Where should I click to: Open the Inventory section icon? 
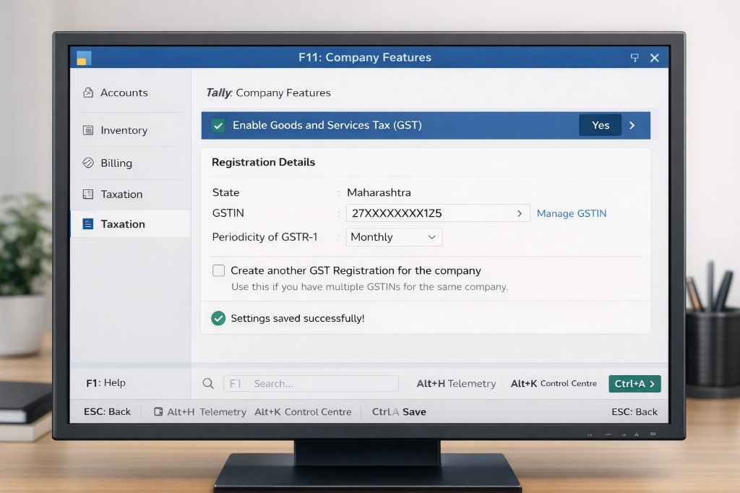point(88,129)
